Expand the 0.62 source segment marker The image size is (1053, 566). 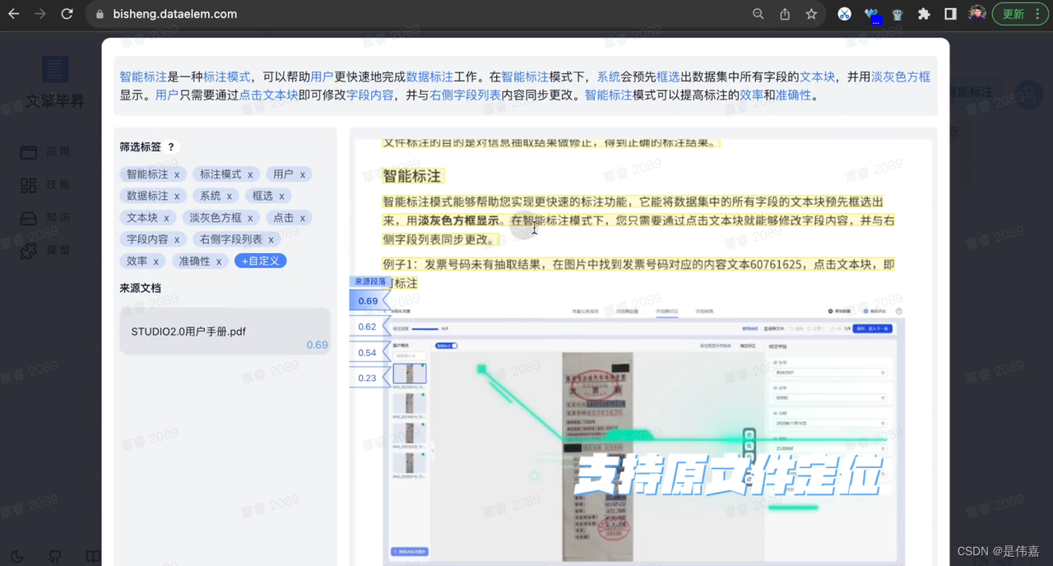pos(367,327)
